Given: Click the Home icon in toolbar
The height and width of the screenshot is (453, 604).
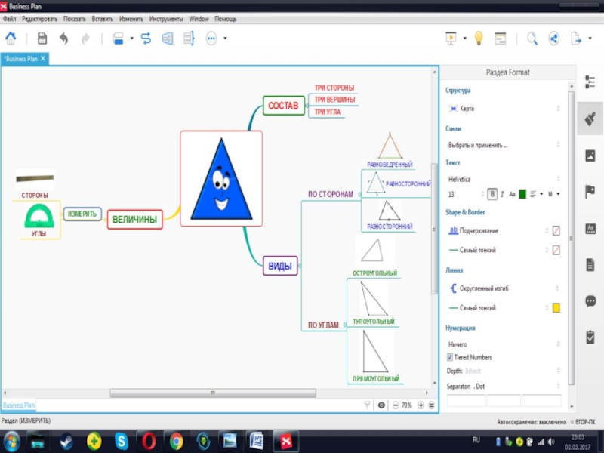Looking at the screenshot, I should click(11, 39).
